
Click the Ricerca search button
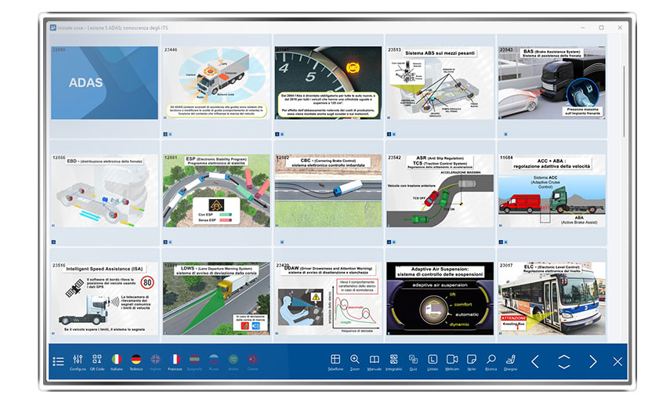coord(491,360)
